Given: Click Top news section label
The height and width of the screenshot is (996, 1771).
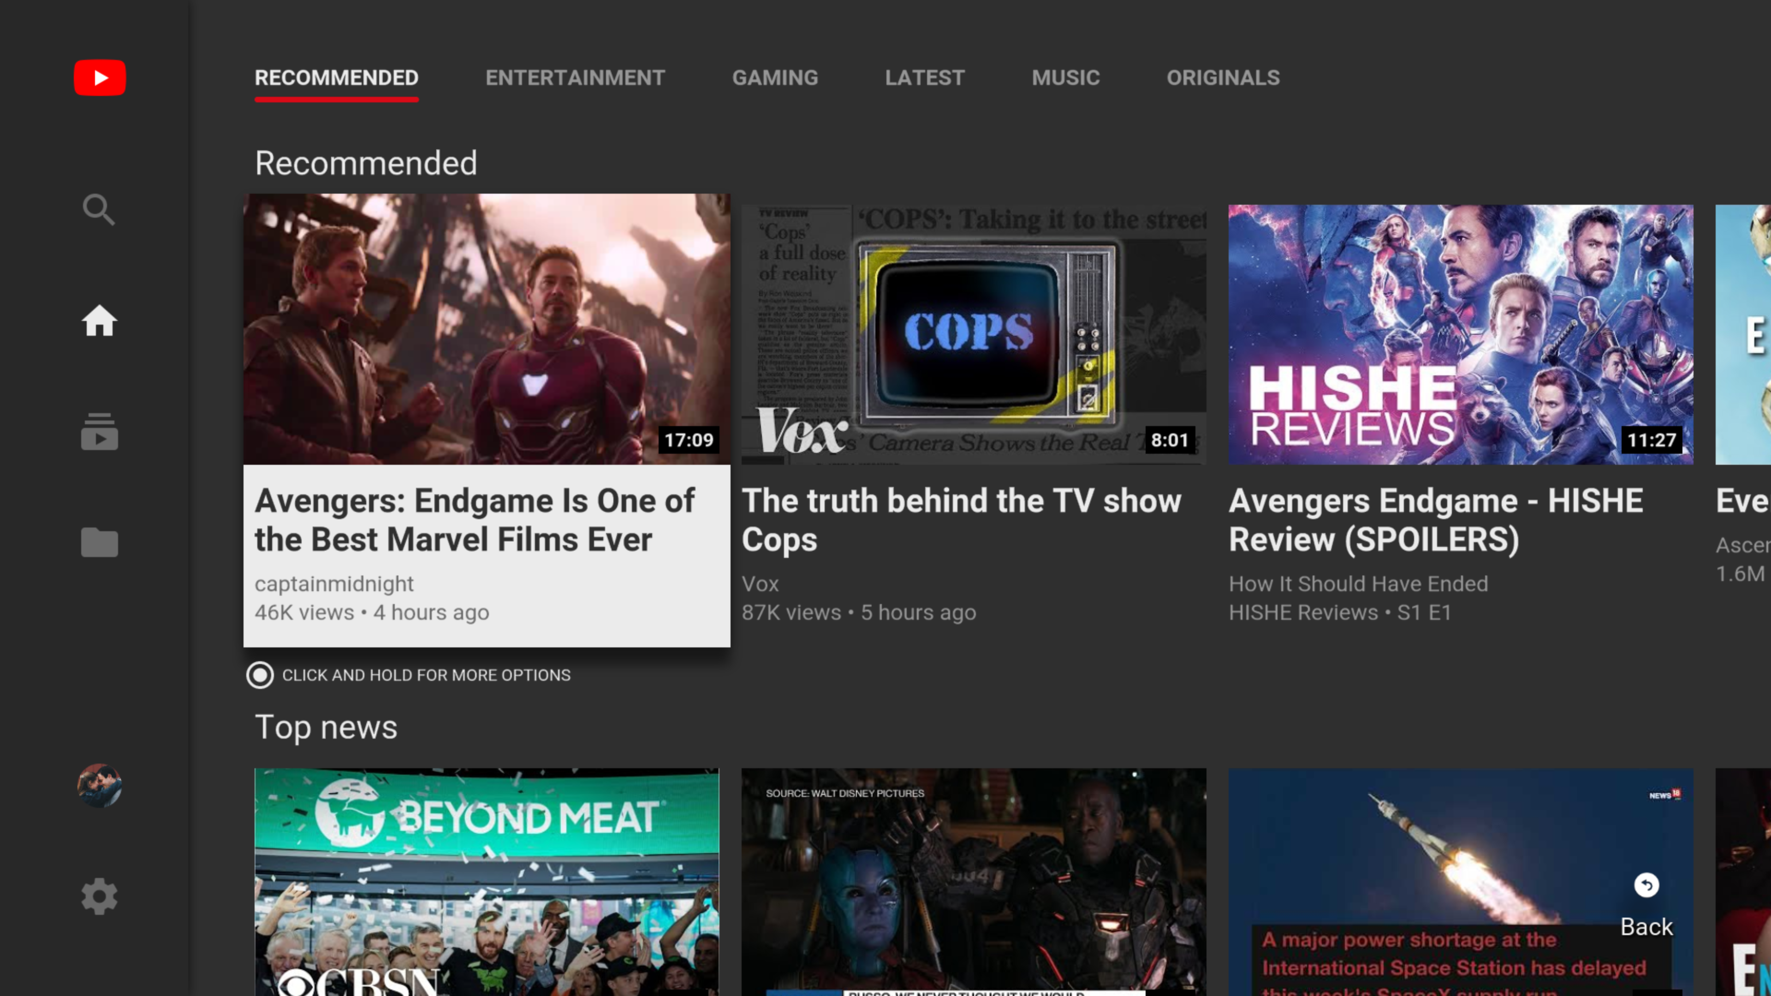Looking at the screenshot, I should click(326, 727).
